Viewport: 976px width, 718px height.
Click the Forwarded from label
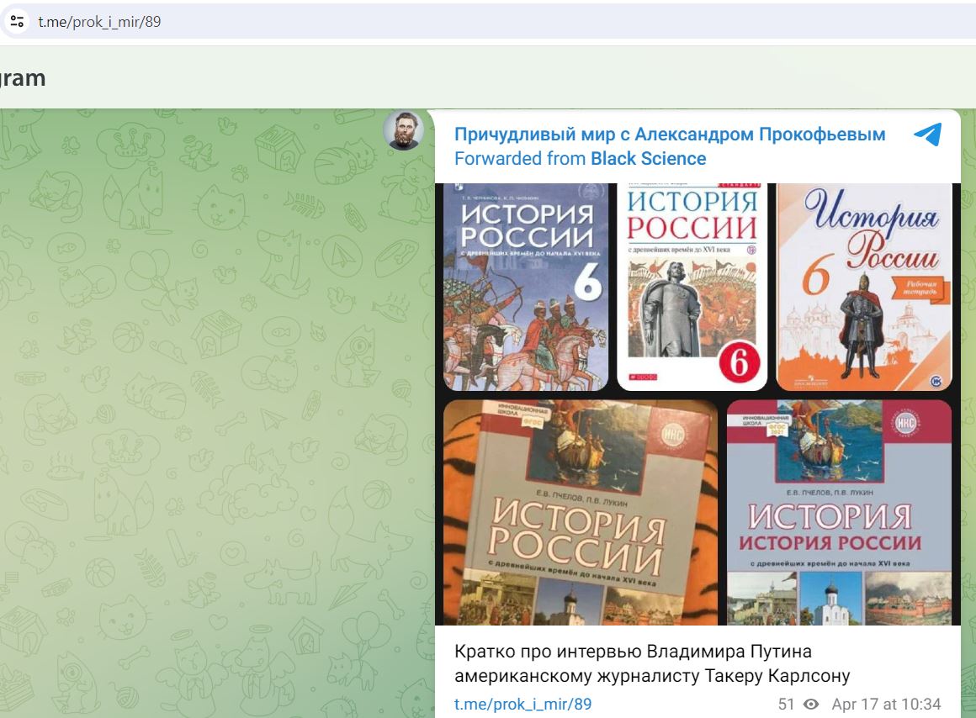tap(520, 159)
